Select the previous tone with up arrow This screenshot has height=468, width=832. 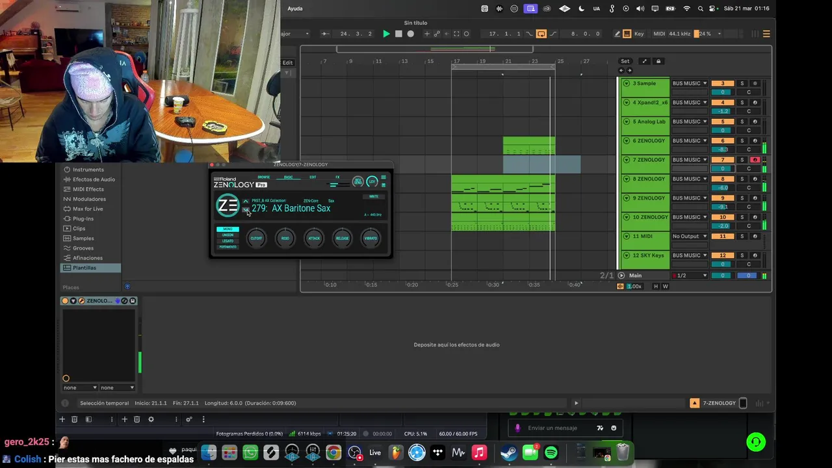pyautogui.click(x=246, y=201)
